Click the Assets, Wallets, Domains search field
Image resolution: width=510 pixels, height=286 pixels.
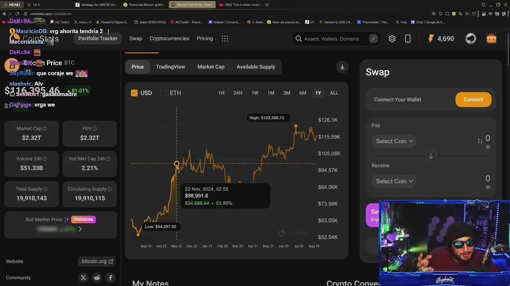point(336,39)
